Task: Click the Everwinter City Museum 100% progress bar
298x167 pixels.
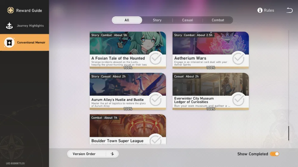Action: tap(211, 109)
